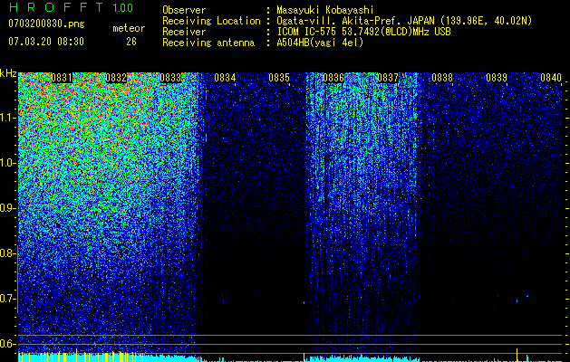Click the 0834 time marker
The width and height of the screenshot is (570, 362).
point(225,78)
